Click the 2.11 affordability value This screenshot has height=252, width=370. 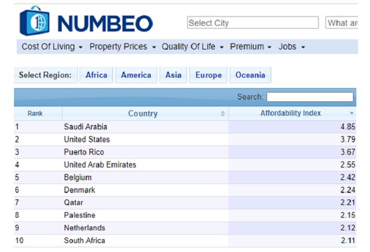(x=348, y=240)
